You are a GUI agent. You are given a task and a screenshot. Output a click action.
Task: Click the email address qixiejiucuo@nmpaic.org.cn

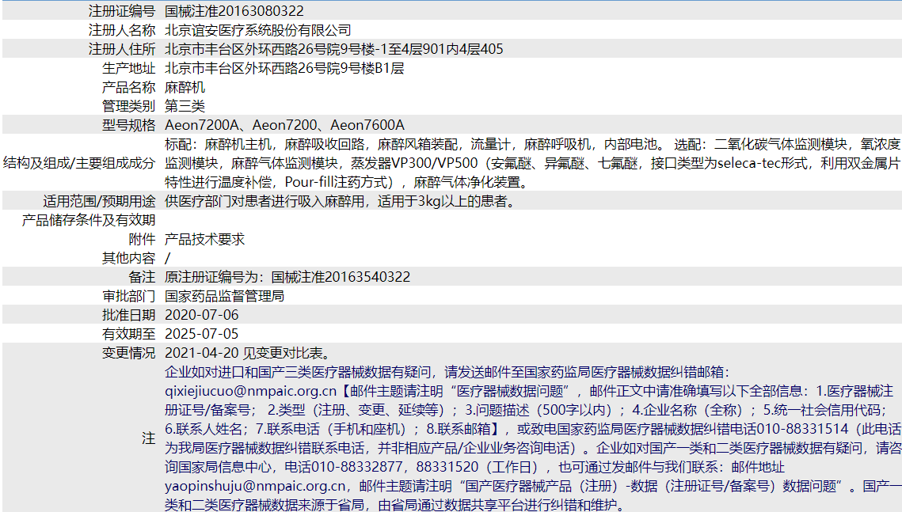coord(250,391)
